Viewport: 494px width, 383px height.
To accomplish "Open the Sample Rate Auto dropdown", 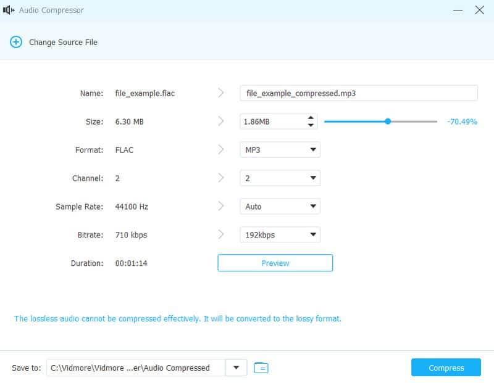I will 280,207.
